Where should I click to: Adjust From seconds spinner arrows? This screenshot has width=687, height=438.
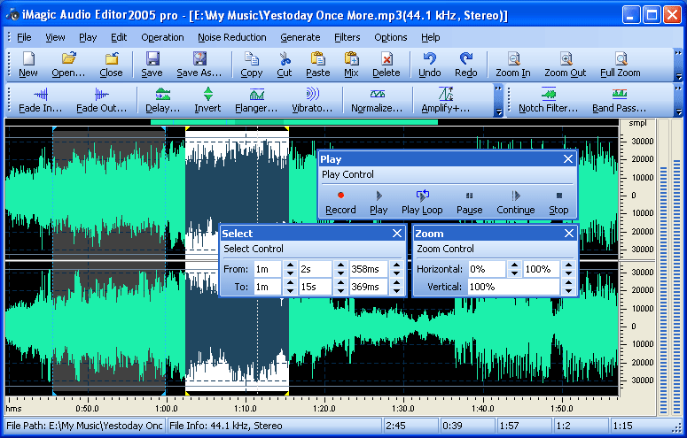tap(340, 269)
